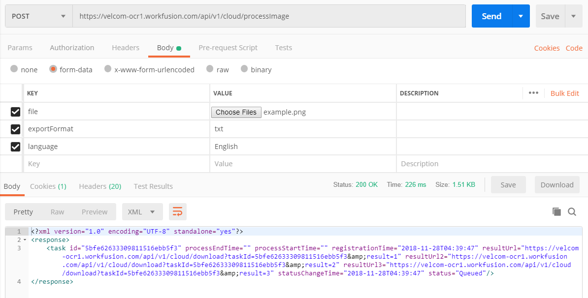The height and width of the screenshot is (298, 588).
Task: Open the Tests tab
Action: (x=284, y=48)
